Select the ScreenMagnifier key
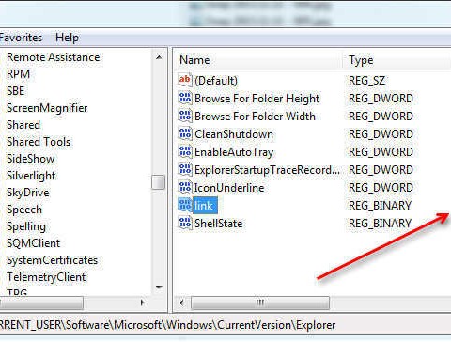451x342 pixels. click(47, 108)
